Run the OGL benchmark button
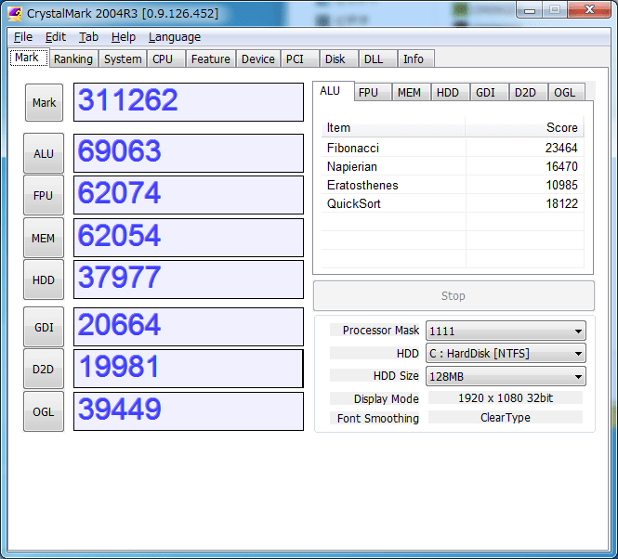Viewport: 618px width, 559px height. [x=44, y=411]
